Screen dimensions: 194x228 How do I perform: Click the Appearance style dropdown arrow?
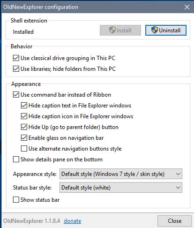178,174
